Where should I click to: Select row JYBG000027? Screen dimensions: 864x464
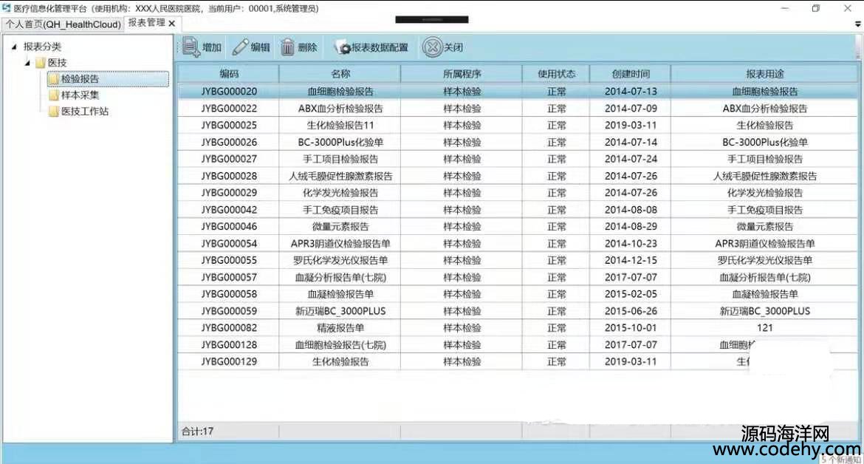tap(518, 159)
